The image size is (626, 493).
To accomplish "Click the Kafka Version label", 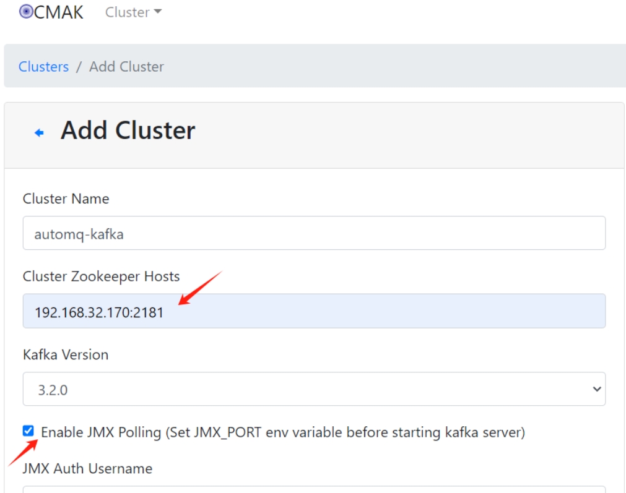I will (x=66, y=354).
